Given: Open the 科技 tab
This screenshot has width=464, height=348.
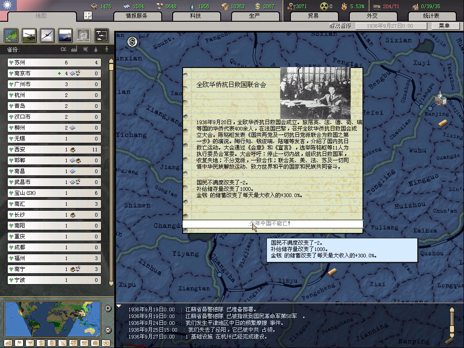Looking at the screenshot, I should click(196, 16).
